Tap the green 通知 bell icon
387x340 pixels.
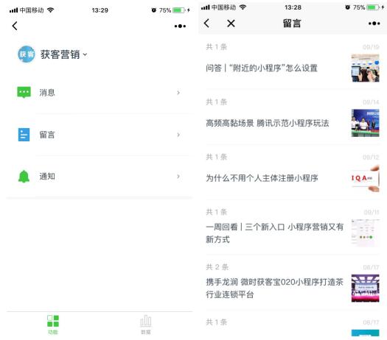coord(24,177)
